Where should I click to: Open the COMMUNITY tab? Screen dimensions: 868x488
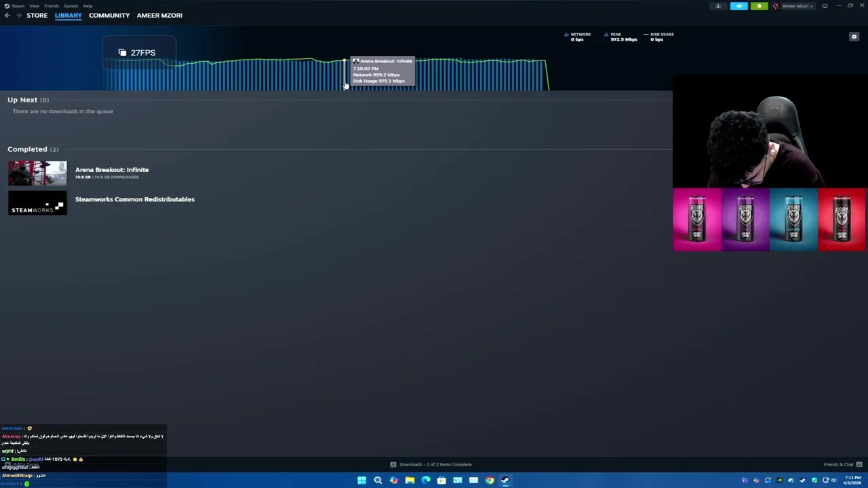coord(109,15)
